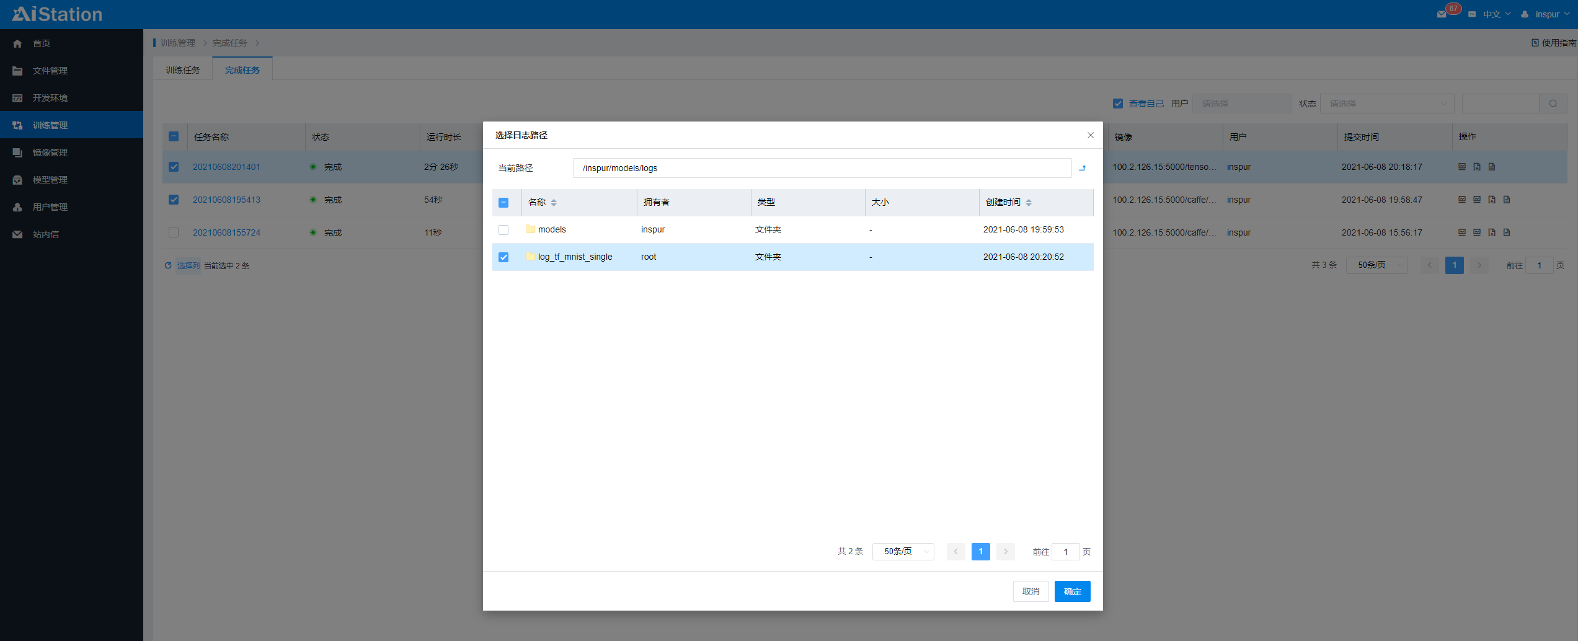Image resolution: width=1578 pixels, height=641 pixels.
Task: Open 模型管理 from the sidebar
Action: (x=50, y=180)
